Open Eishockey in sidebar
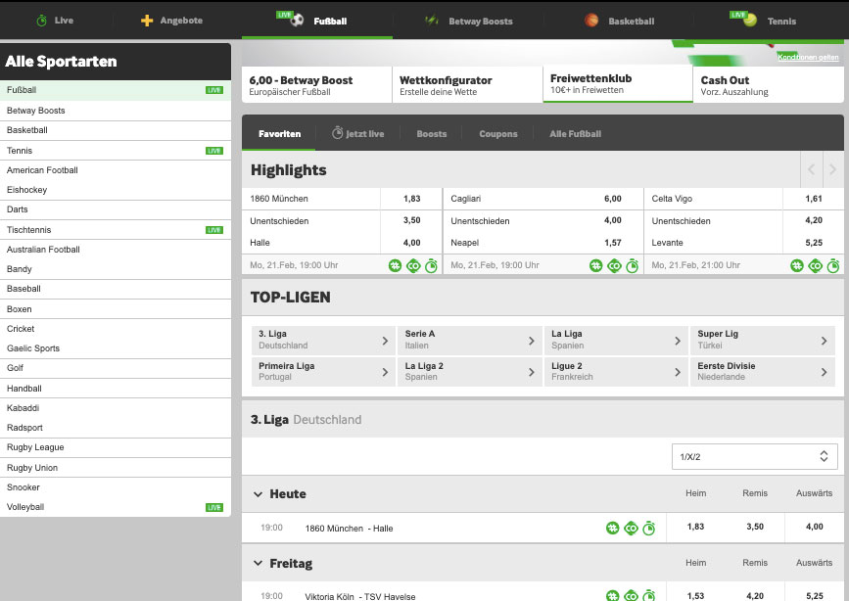 pyautogui.click(x=116, y=190)
